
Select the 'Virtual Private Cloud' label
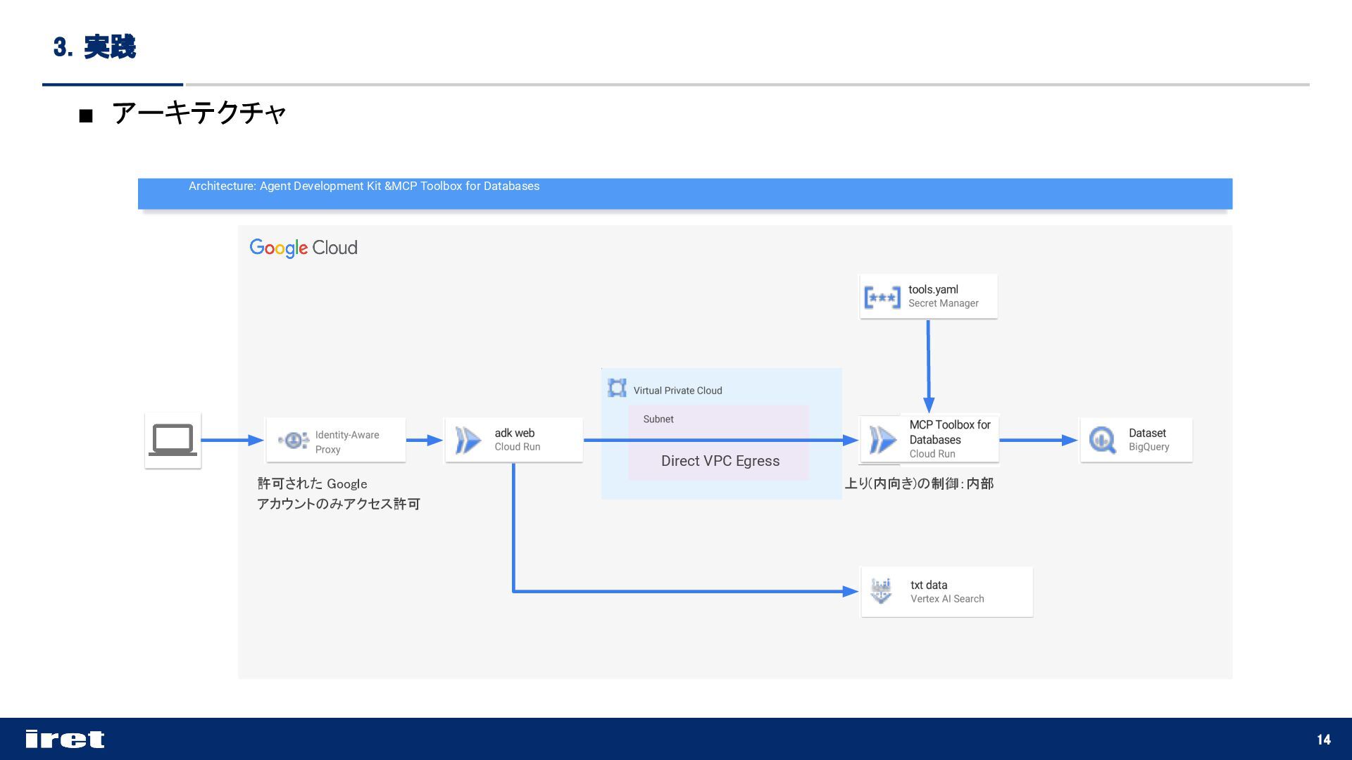point(677,391)
